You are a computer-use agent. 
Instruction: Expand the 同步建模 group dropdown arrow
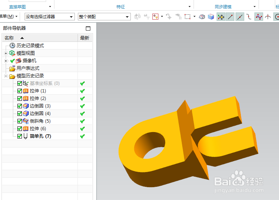click(x=255, y=6)
